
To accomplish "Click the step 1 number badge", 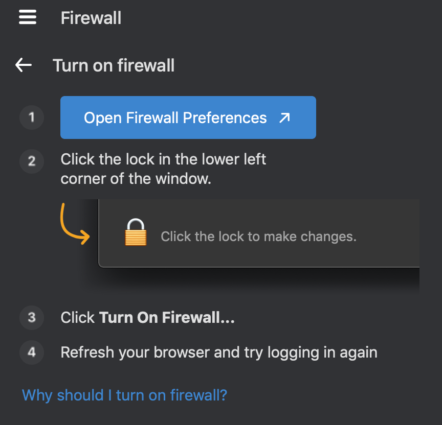I will tap(32, 117).
